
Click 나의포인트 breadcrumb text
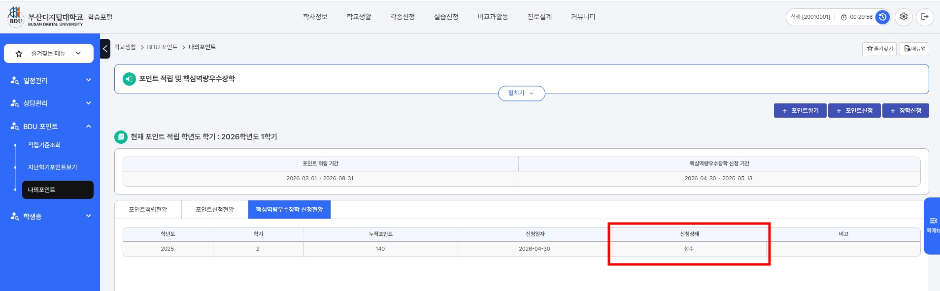pyautogui.click(x=202, y=47)
